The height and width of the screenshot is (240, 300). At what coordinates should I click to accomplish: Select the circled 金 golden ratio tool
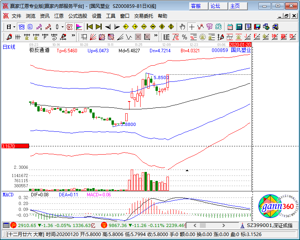pyautogui.click(x=203, y=37)
